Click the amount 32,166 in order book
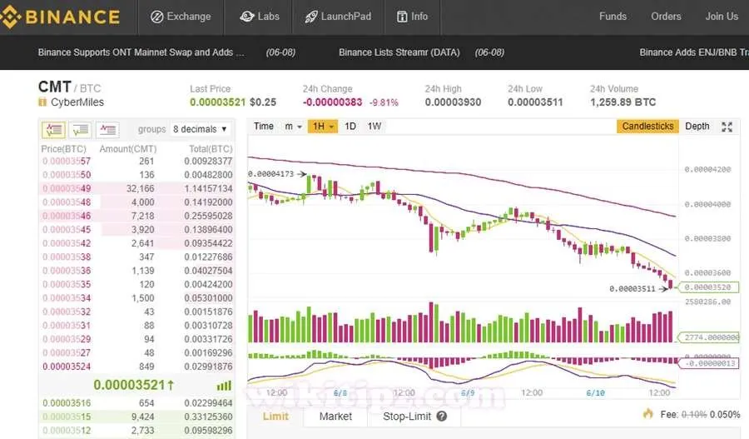Screen dimensions: 749x439 pyautogui.click(x=141, y=188)
